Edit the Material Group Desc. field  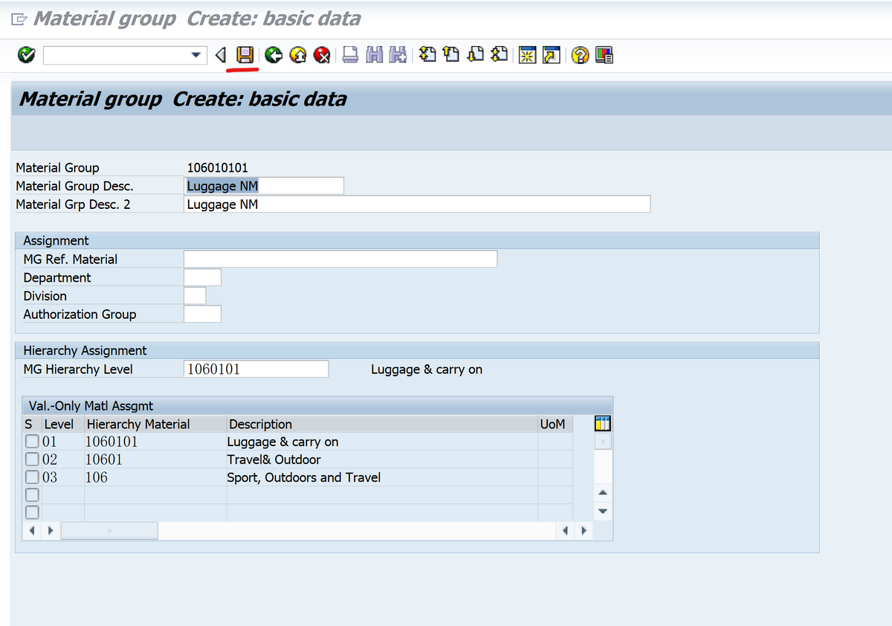[264, 186]
